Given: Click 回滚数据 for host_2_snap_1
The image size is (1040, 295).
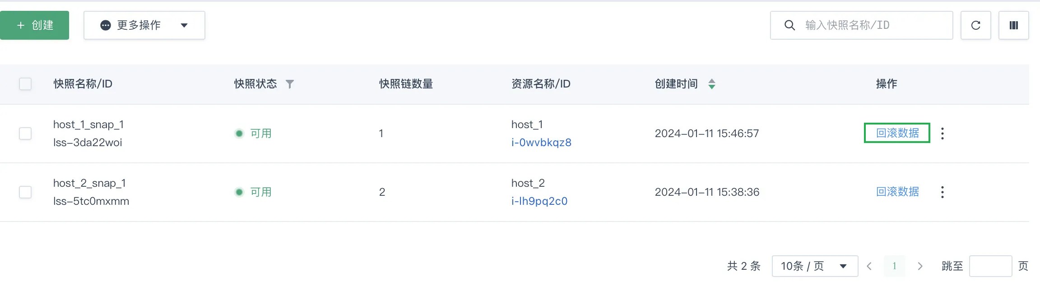Looking at the screenshot, I should tap(897, 192).
